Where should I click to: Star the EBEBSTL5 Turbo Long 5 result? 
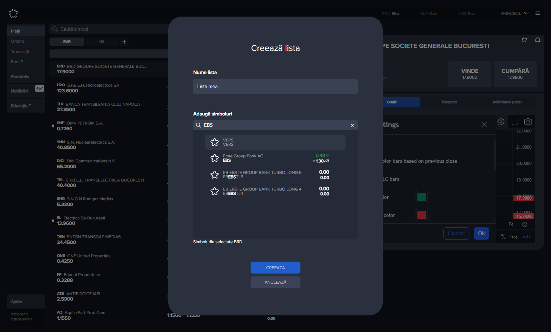214,175
